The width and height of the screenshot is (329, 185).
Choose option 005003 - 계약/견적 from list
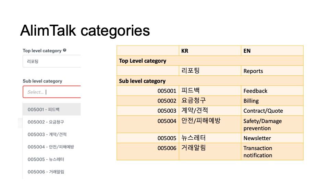tap(52, 134)
